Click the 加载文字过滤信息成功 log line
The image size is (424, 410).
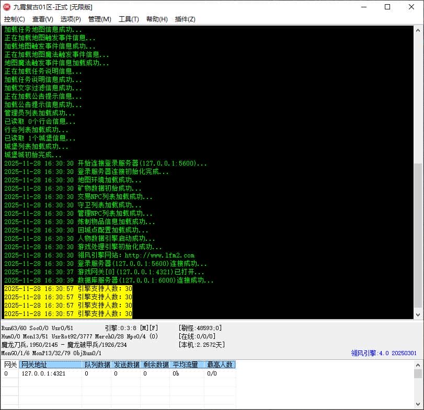(43, 88)
